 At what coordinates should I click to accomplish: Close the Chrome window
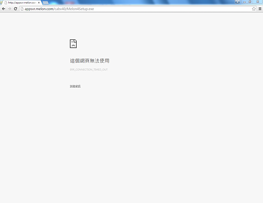click(x=257, y=2)
